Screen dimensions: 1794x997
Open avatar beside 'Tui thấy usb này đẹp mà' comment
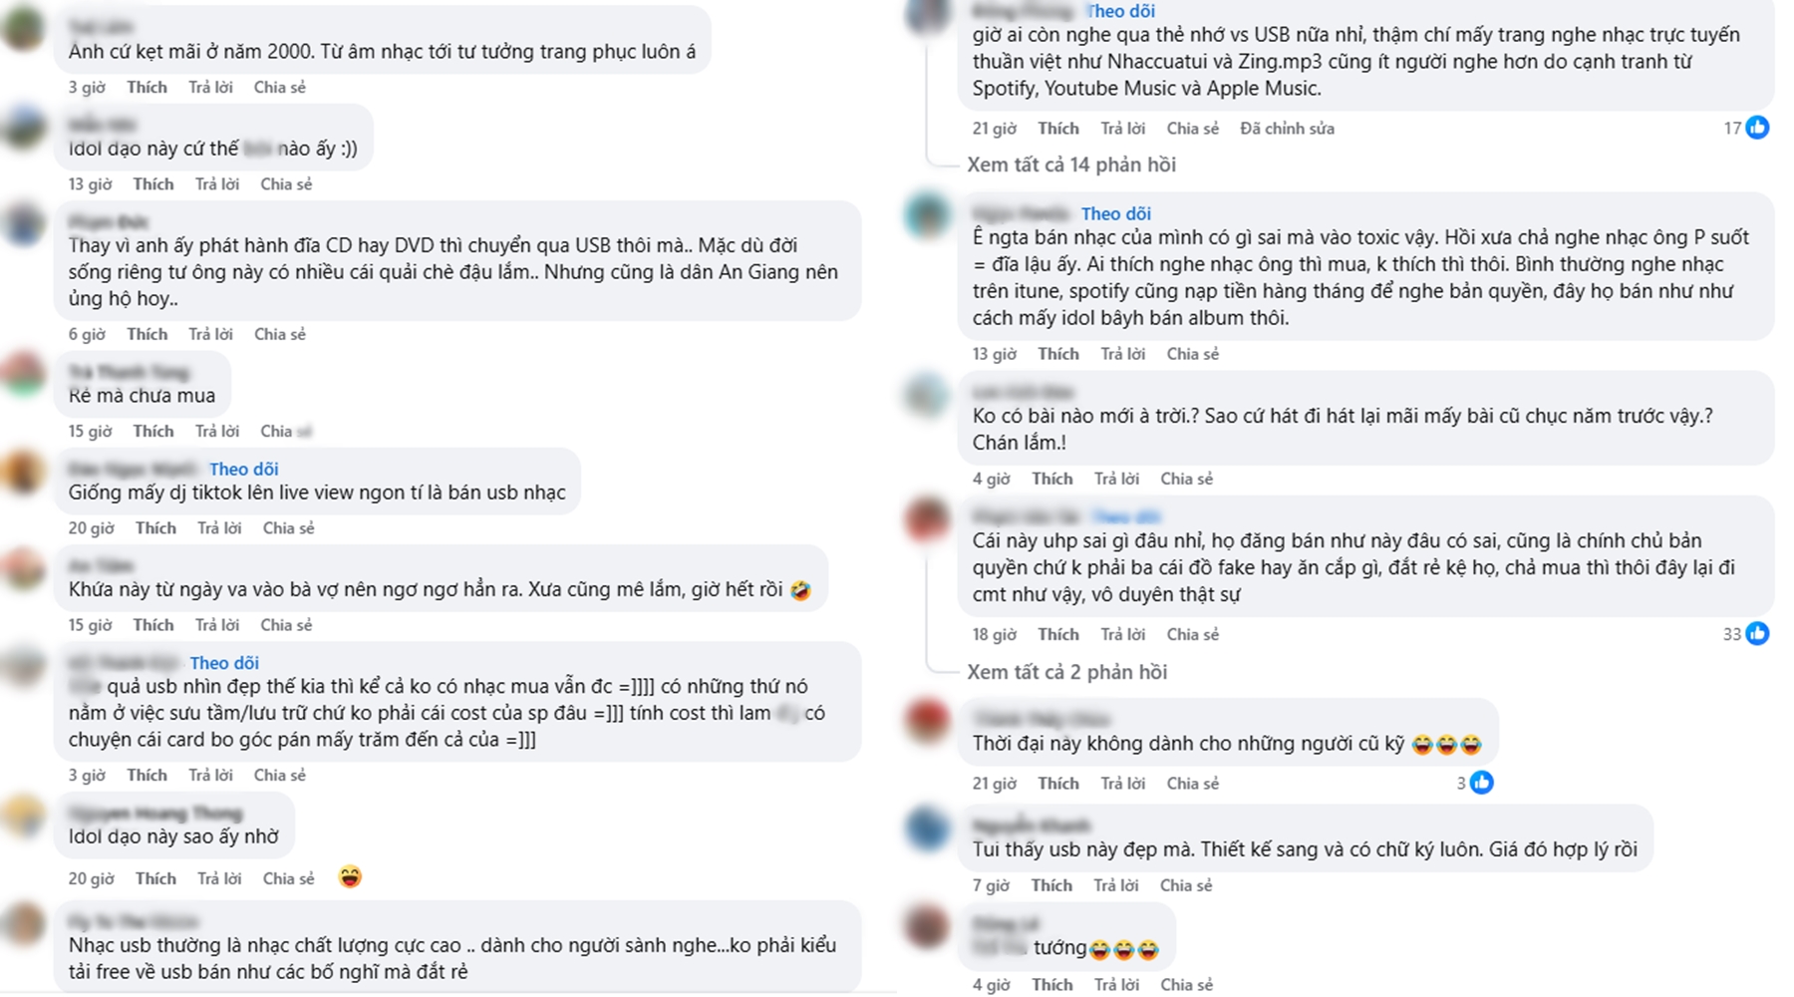tap(927, 830)
